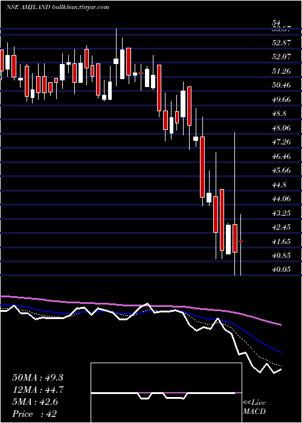Click the 50.46 price axis value

pos(282,85)
